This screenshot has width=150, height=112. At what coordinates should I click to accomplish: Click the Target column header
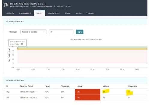pyautogui.click(x=48, y=86)
